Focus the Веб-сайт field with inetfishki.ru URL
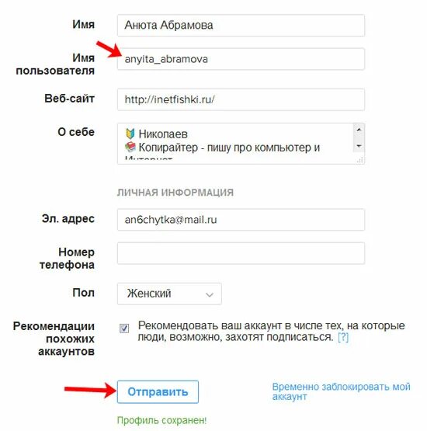The image size is (427, 431). [241, 99]
